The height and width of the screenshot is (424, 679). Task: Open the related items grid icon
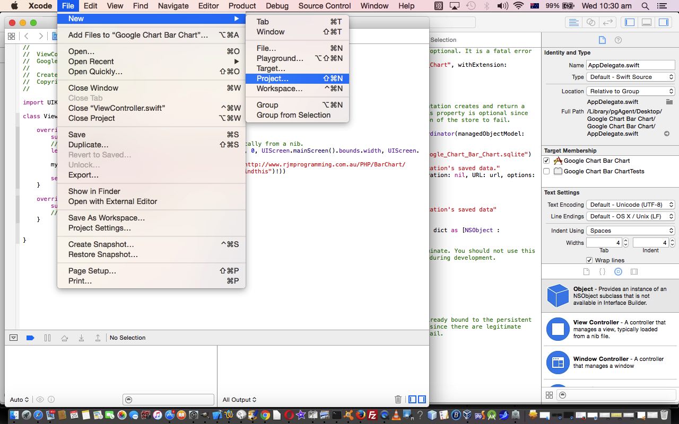(x=11, y=36)
